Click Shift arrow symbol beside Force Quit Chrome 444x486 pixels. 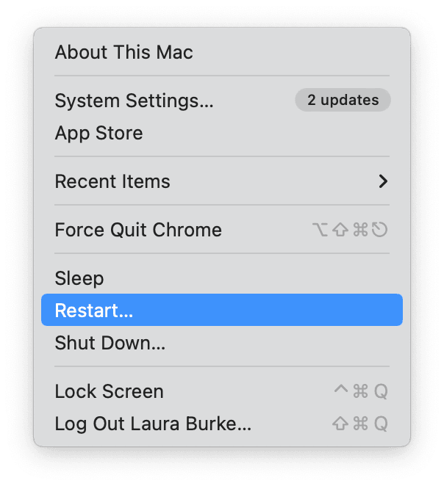coord(340,231)
